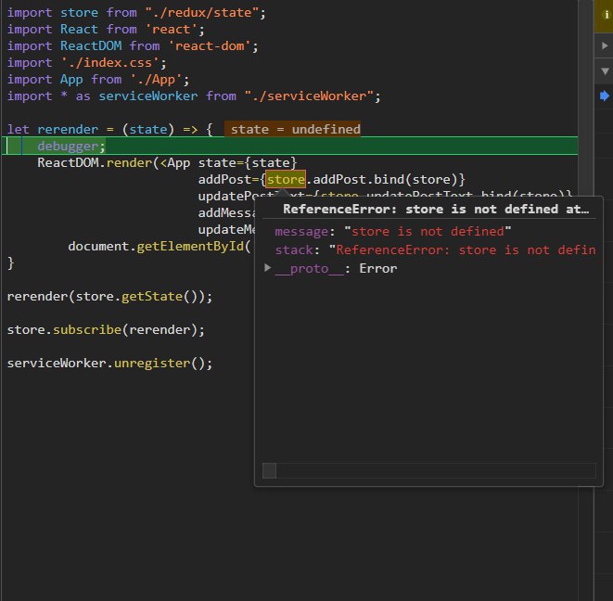613x601 pixels.
Task: Click the ReferenceError popup title
Action: tap(435, 210)
